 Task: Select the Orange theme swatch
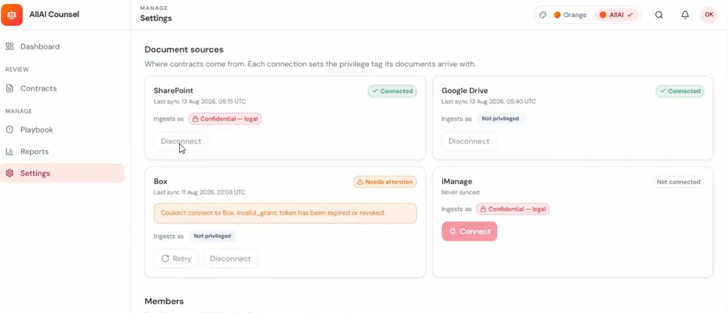coord(570,15)
